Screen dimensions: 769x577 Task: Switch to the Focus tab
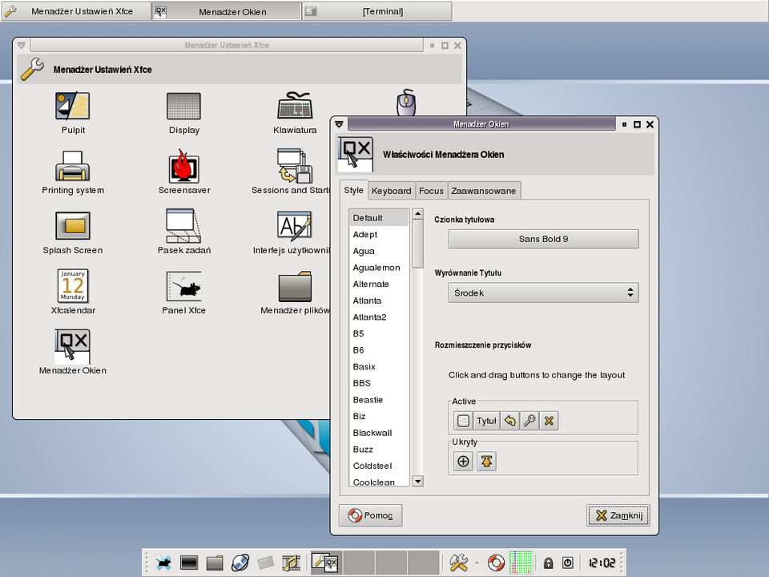[x=431, y=191]
